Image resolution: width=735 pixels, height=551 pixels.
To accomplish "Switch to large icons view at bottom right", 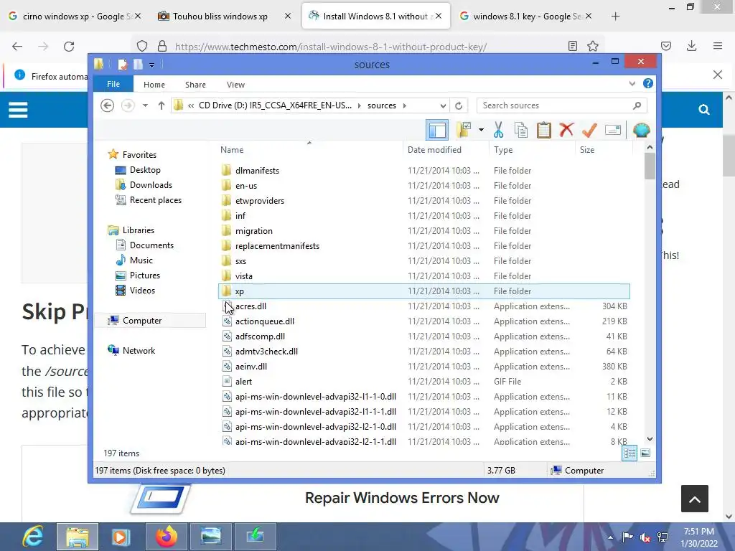I will coord(645,453).
